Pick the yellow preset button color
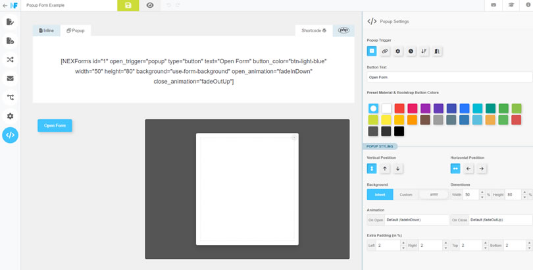 pos(386,120)
